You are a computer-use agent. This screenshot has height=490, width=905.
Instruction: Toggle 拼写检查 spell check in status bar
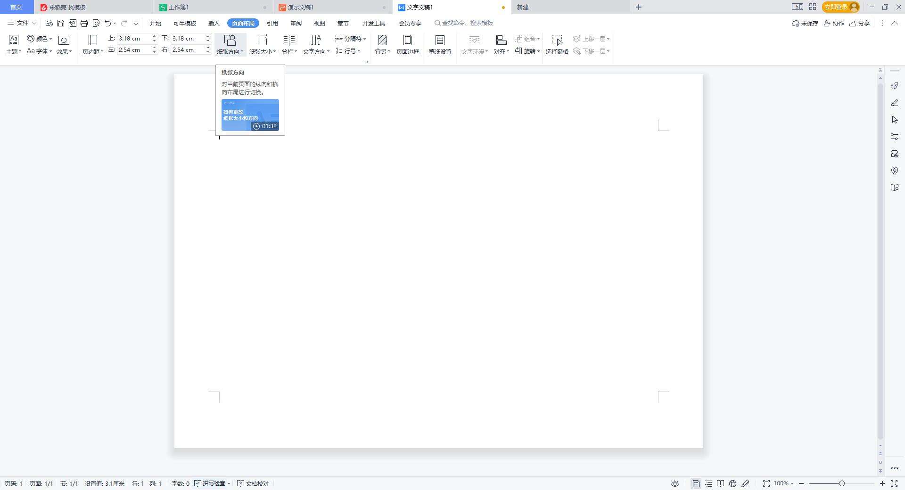pos(213,483)
